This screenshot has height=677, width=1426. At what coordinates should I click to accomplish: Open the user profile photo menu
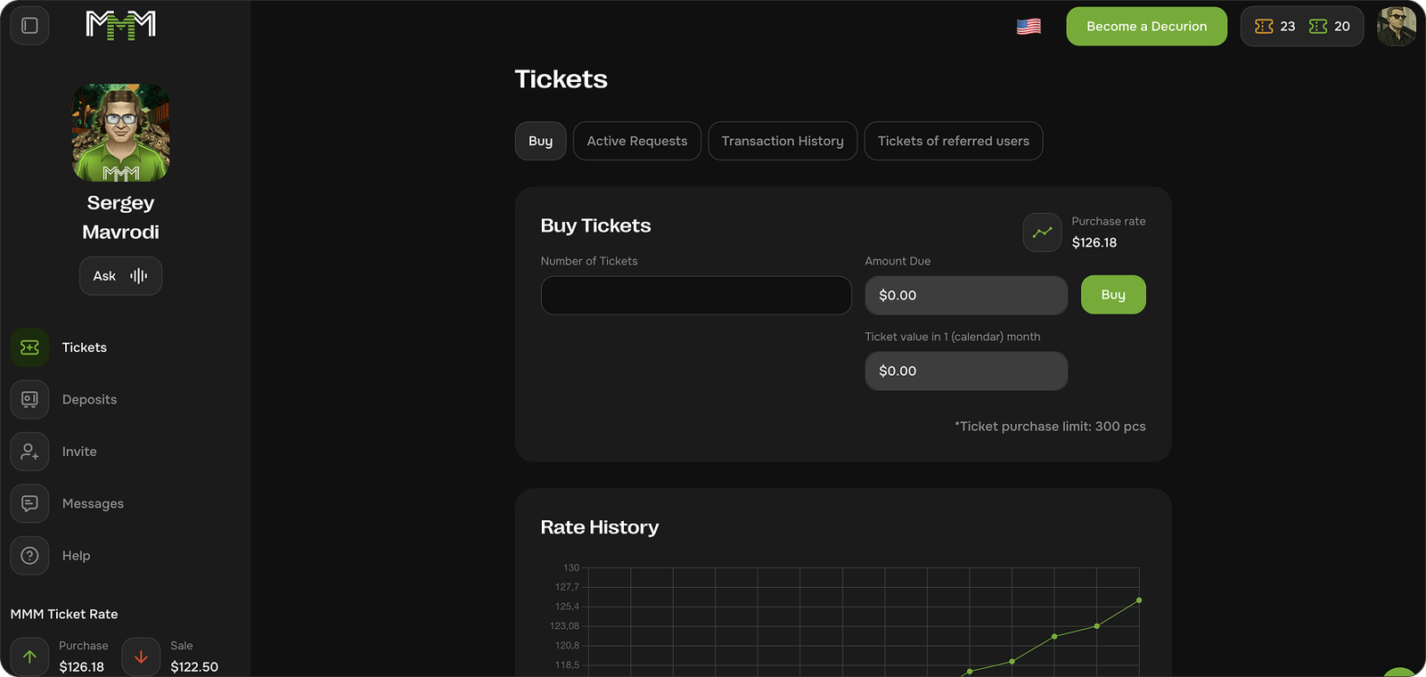tap(1397, 26)
